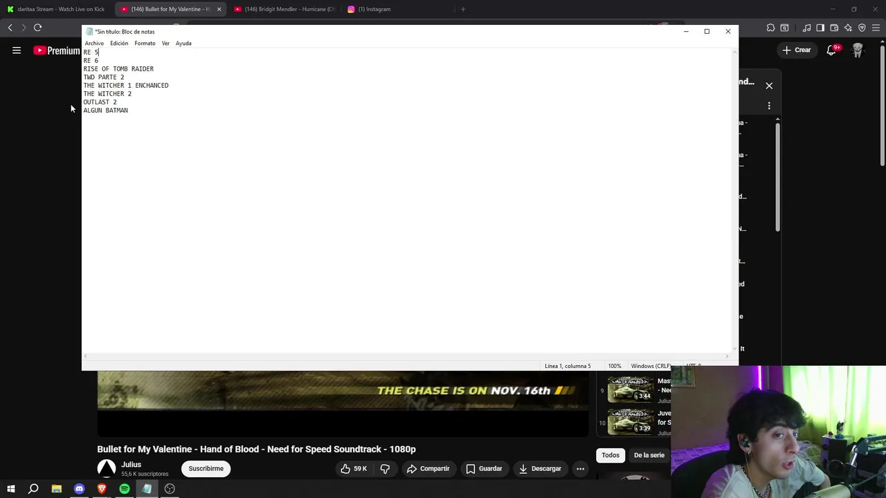Dislike the Bullet for My Valentine video
Viewport: 886px width, 498px height.
pos(385,468)
